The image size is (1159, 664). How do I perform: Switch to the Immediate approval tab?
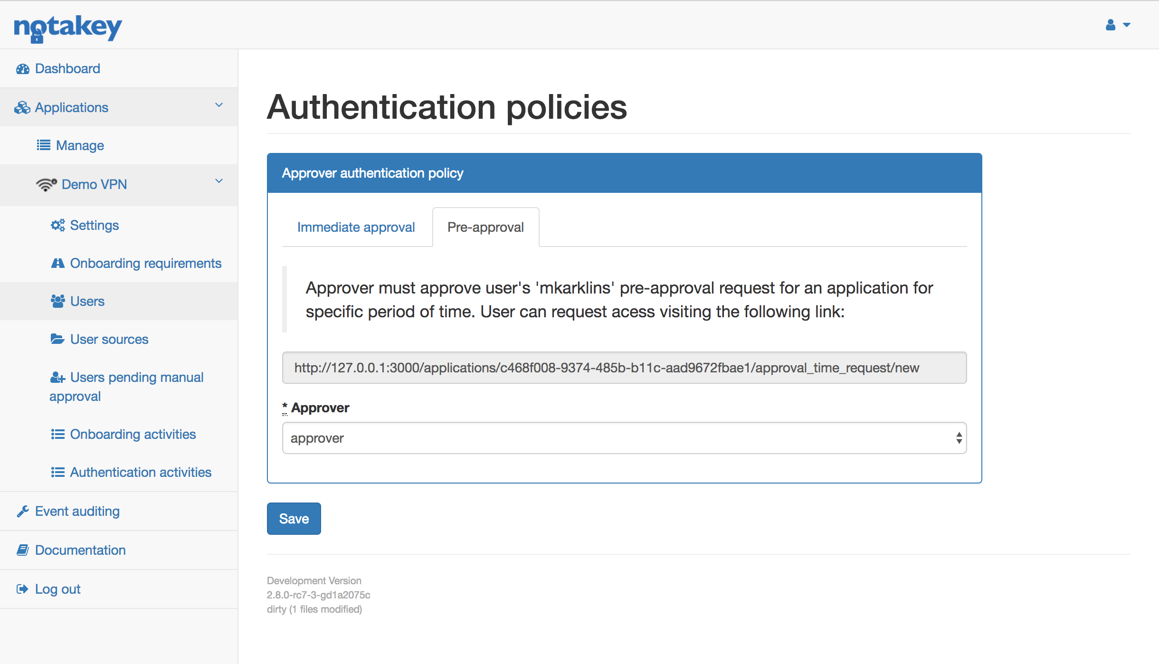pos(356,227)
